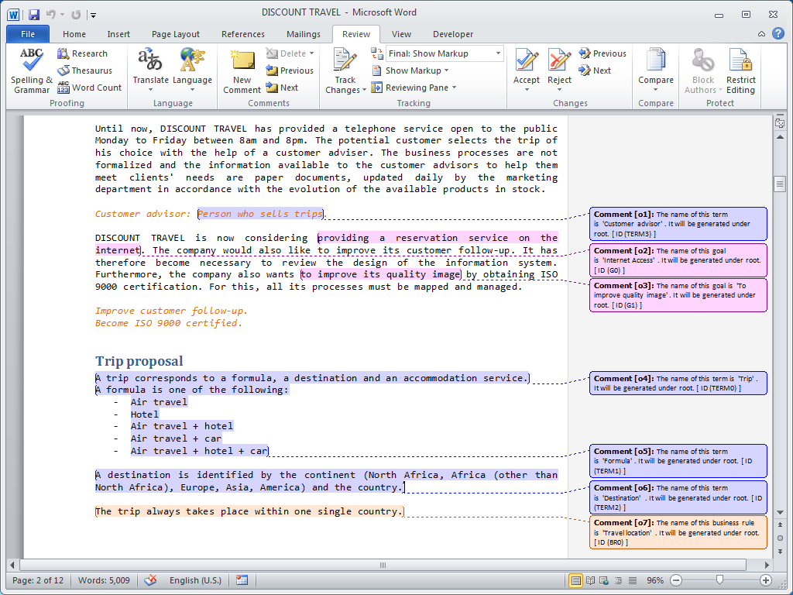The height and width of the screenshot is (595, 793).
Task: Open the View tab
Action: pos(401,34)
